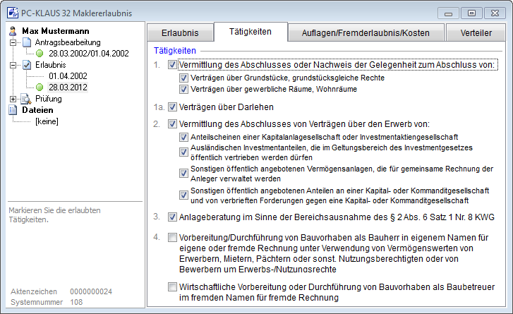Click the Erlaubnis checkmark document icon
Screen dimensions: 513x314
tap(26, 64)
